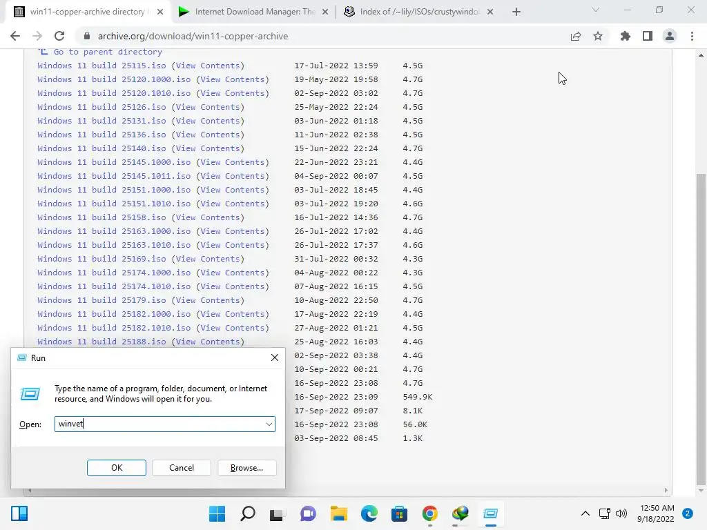Download Windows 11 build 25115.iso
The image size is (707, 530).
tap(101, 66)
